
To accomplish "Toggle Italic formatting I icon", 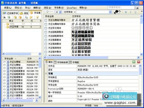I will click(x=131, y=12).
